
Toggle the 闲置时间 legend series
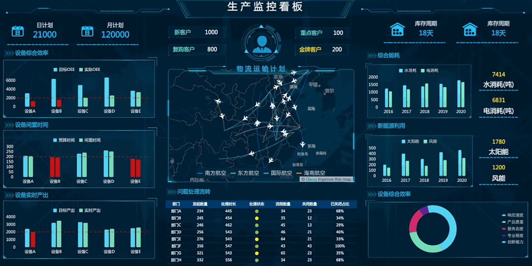[x=90, y=140]
